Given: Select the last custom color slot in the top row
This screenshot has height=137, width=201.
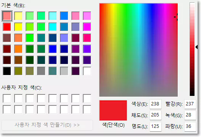Looking at the screenshot, I should pyautogui.click(x=87, y=98).
